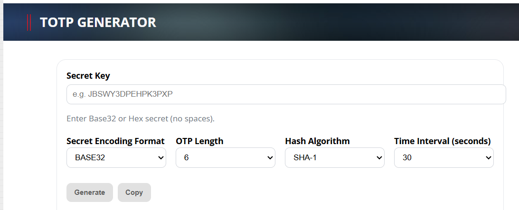Click the TOTP GENERATOR heading text

pyautogui.click(x=98, y=22)
